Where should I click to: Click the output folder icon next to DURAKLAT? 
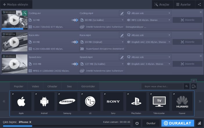(x=199, y=123)
